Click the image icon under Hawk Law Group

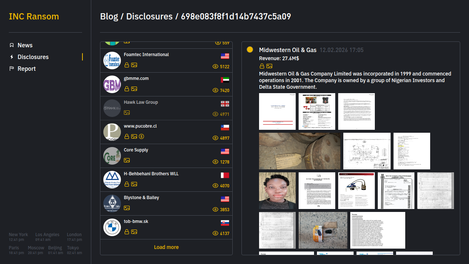click(x=127, y=113)
